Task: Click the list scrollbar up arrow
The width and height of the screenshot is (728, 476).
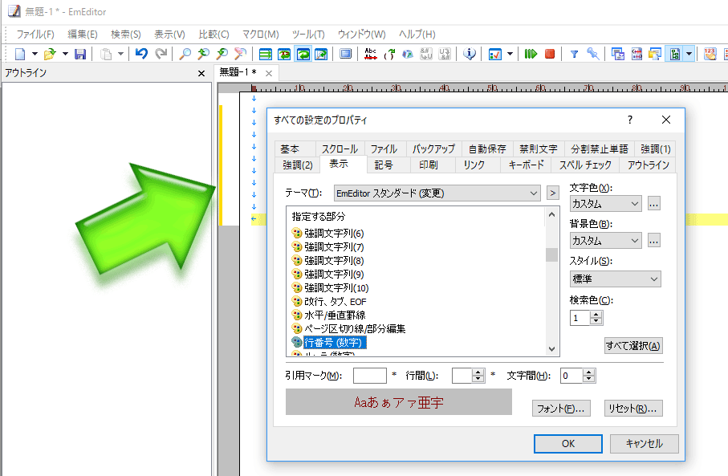Action: [551, 214]
